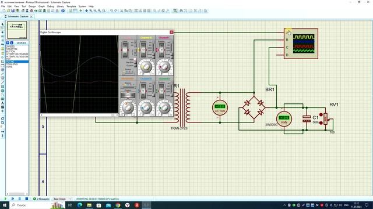Click the Pause simulation button
The image size is (373, 209).
tap(19, 199)
